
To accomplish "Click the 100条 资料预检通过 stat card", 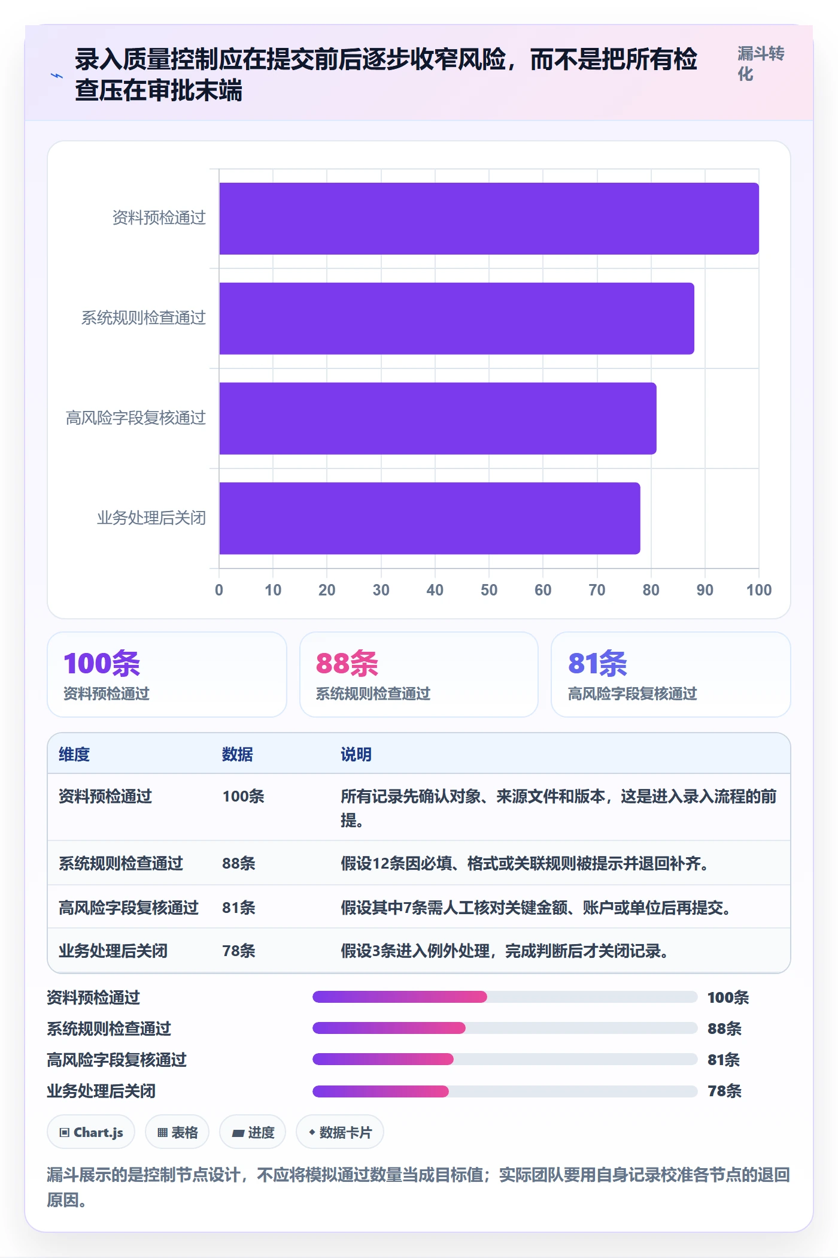I will click(x=167, y=675).
